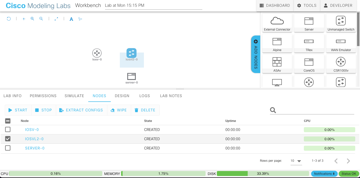Switch to the SIMULATE tab
This screenshot has height=178, width=360.
[74, 96]
